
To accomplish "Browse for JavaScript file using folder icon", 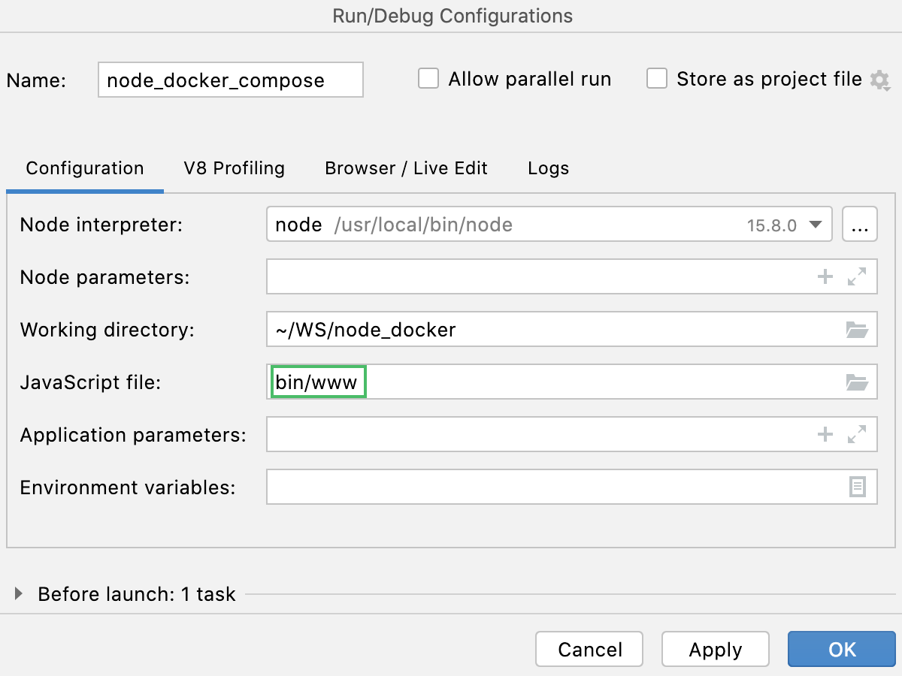I will pos(857,382).
